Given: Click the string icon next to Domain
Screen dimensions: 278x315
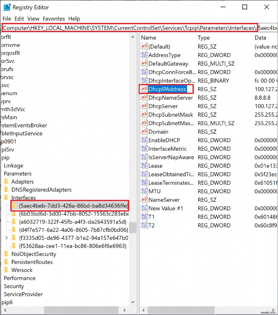Looking at the screenshot, I should click(144, 132).
